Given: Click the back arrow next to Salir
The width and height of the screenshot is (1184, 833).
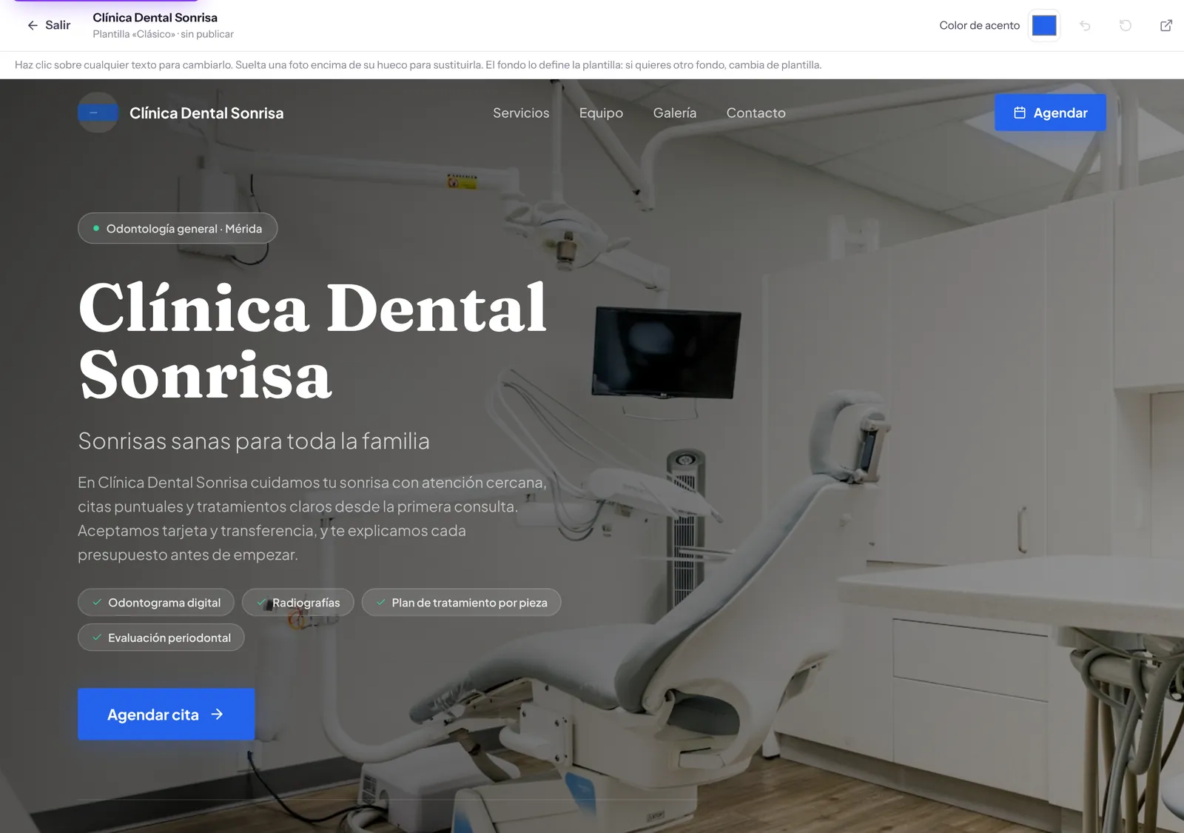Looking at the screenshot, I should tap(33, 25).
